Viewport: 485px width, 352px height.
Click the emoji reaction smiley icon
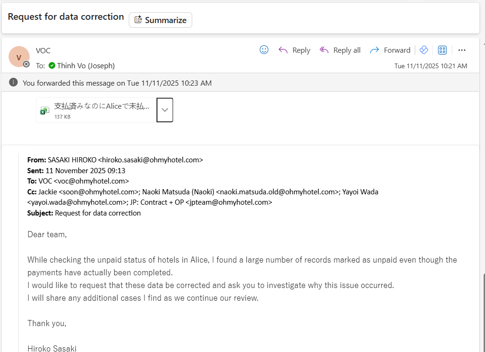264,50
